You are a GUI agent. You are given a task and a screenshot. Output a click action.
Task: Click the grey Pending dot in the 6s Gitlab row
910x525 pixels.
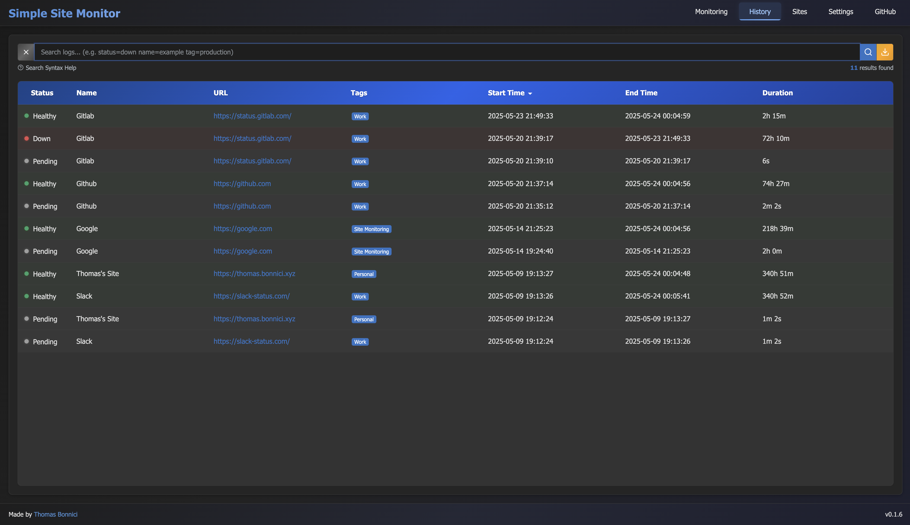click(x=26, y=161)
